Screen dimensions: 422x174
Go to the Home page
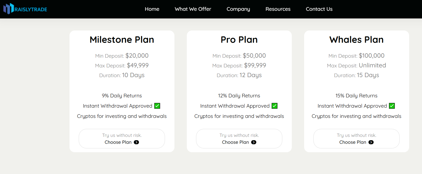tap(152, 9)
